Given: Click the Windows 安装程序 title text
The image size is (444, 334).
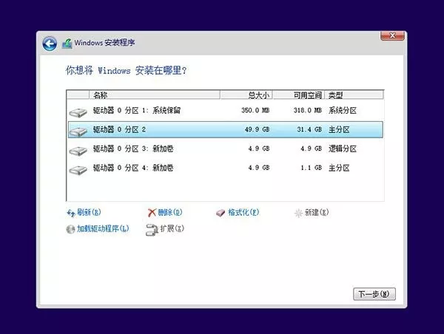Looking at the screenshot, I should [x=104, y=43].
